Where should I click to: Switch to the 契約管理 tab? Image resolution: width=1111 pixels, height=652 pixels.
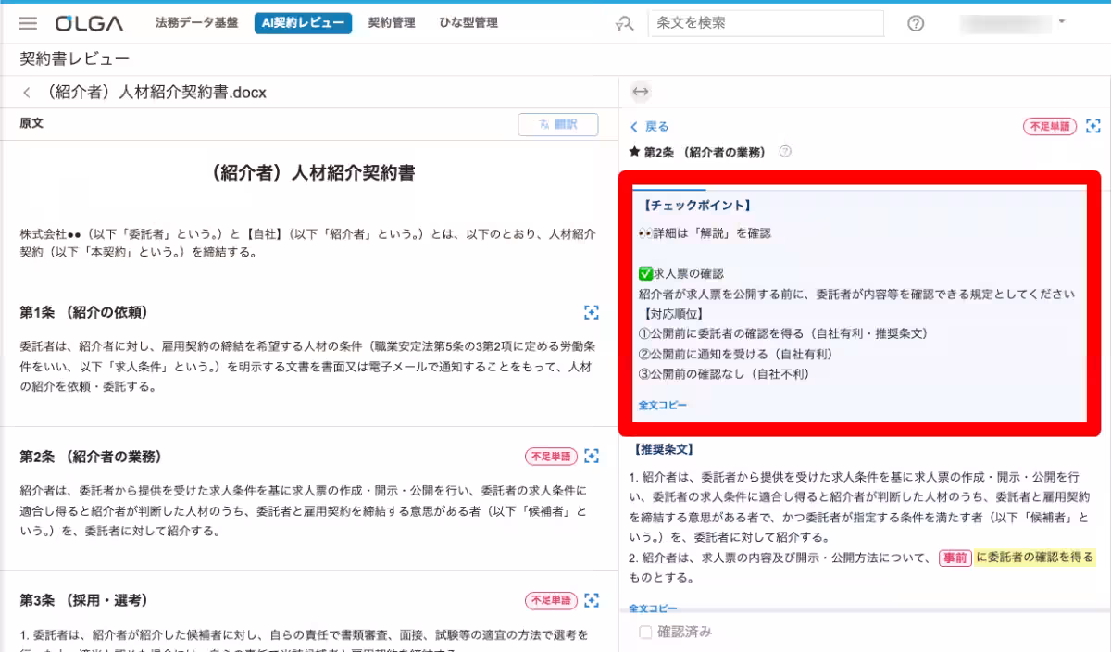tap(391, 23)
